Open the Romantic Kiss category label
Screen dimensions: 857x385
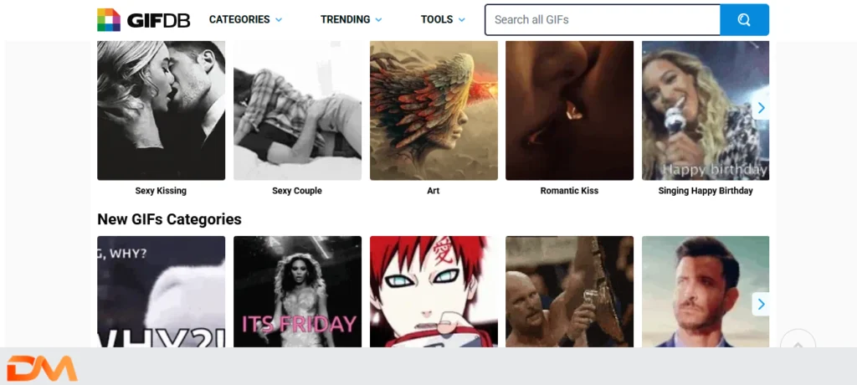click(569, 191)
